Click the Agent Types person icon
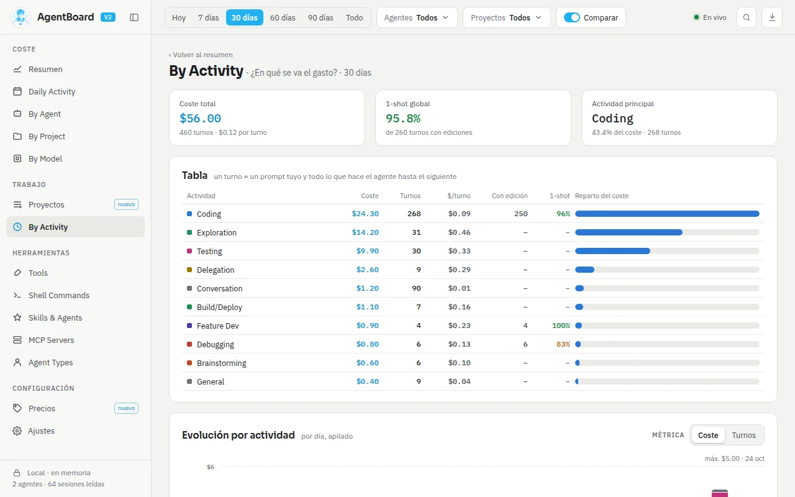 click(x=17, y=363)
